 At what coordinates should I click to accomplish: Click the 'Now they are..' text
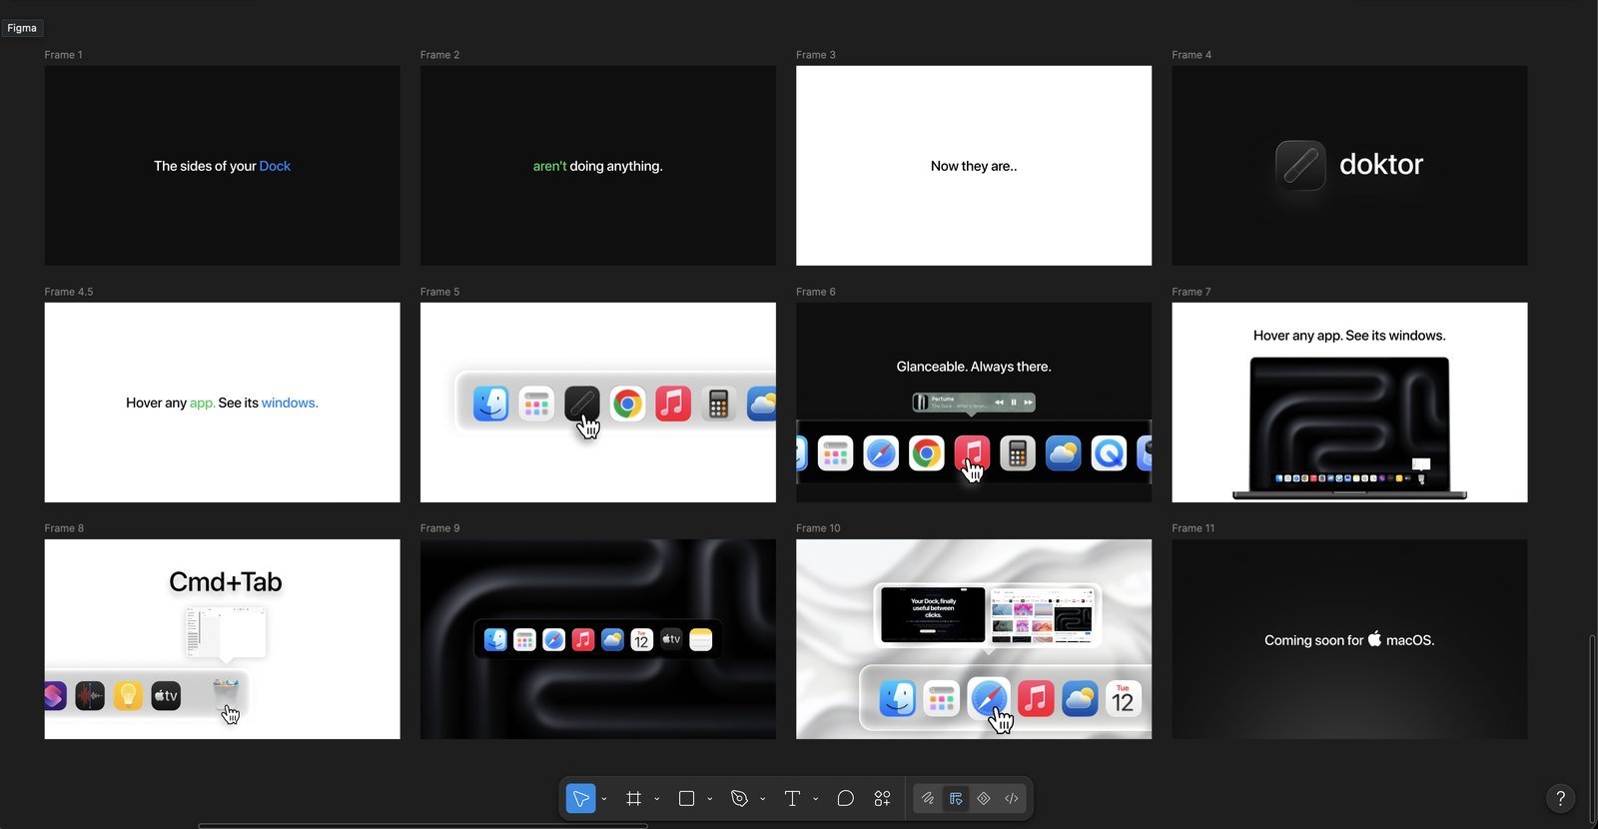pyautogui.click(x=974, y=166)
